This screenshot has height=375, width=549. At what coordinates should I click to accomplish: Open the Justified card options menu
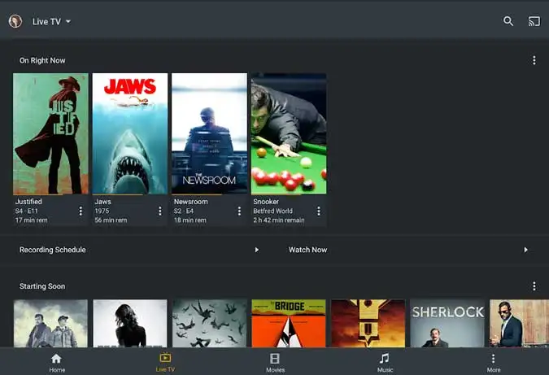(x=81, y=211)
